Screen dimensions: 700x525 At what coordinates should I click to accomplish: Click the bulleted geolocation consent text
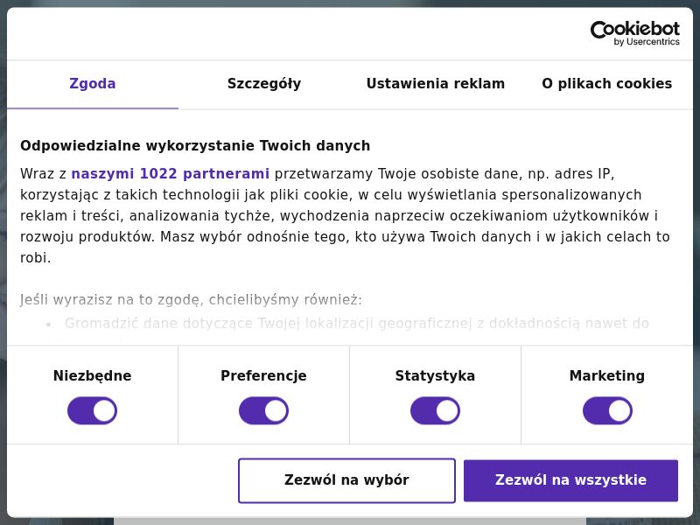point(358,324)
